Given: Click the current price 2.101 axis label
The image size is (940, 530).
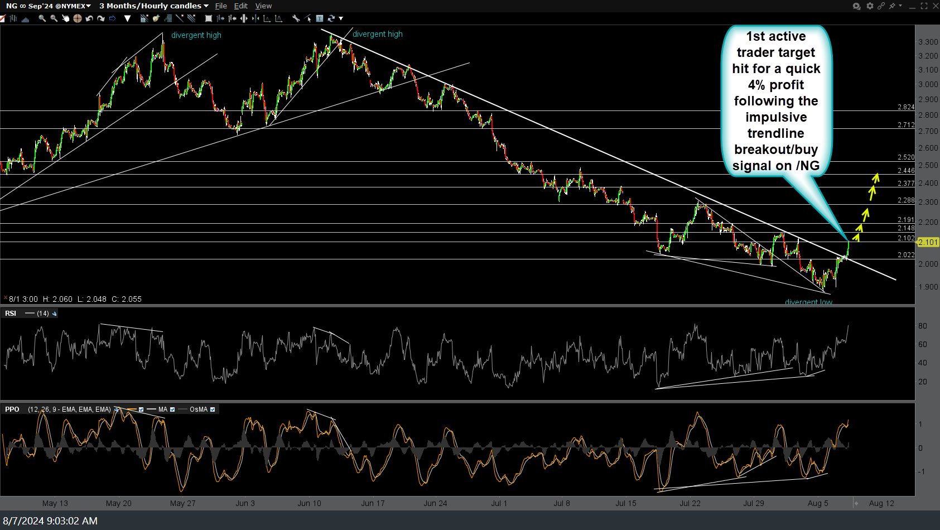Looking at the screenshot, I should pos(928,242).
